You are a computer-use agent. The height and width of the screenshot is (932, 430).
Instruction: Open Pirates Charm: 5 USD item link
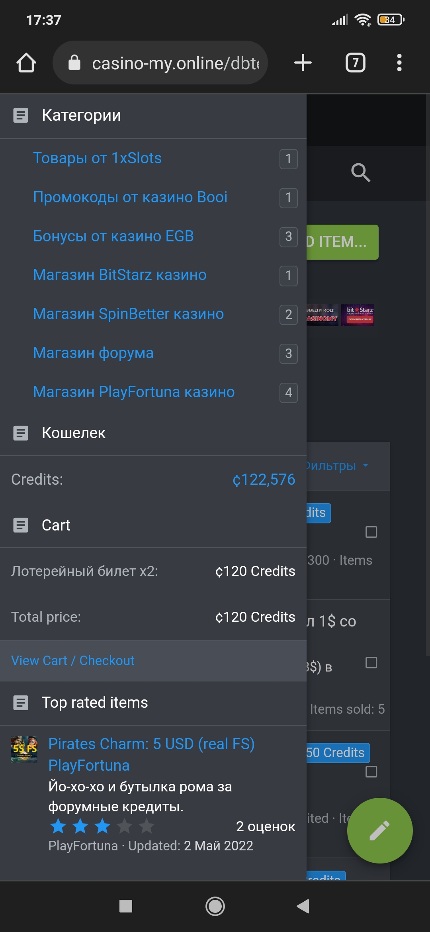[x=151, y=744]
